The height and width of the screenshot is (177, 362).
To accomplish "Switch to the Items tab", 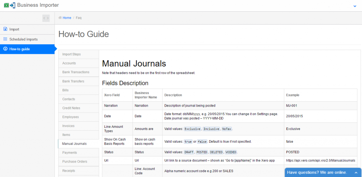I will (78, 135).
